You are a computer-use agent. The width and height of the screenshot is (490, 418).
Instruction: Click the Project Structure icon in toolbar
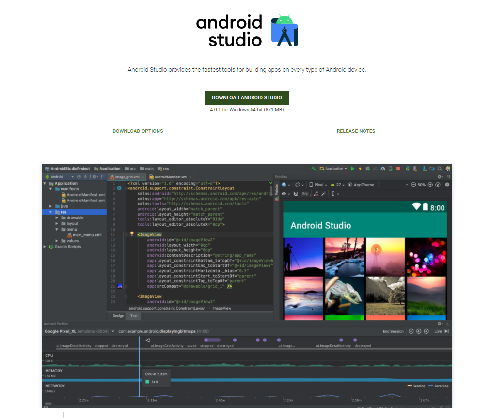pyautogui.click(x=432, y=169)
